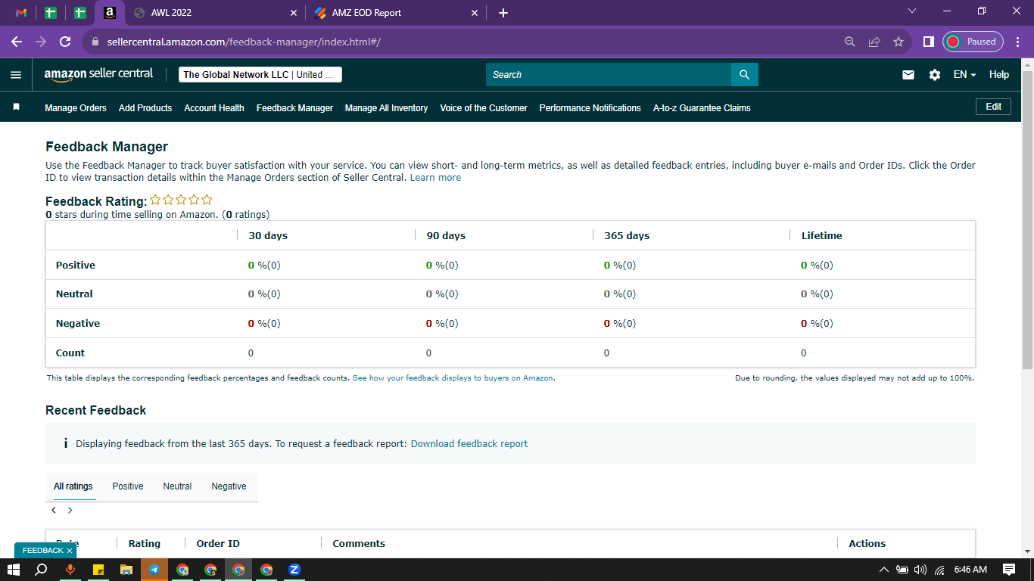
Task: Open Feedback Manager in the navigation bar
Action: coord(294,108)
